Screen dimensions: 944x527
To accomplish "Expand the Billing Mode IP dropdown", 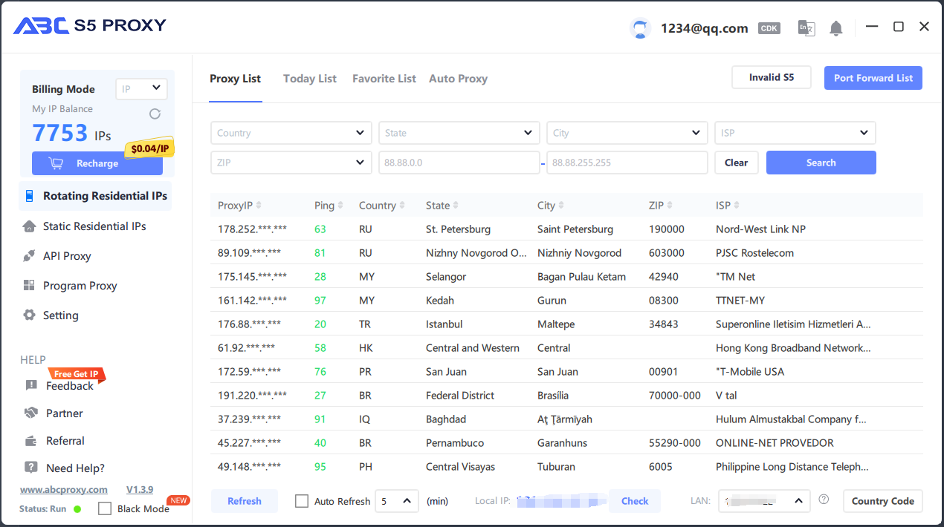I will click(x=141, y=88).
